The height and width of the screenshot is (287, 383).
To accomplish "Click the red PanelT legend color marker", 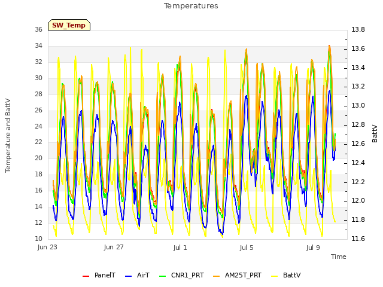I will (86, 276).
